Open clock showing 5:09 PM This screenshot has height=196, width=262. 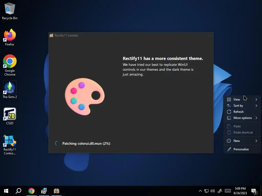point(240,191)
